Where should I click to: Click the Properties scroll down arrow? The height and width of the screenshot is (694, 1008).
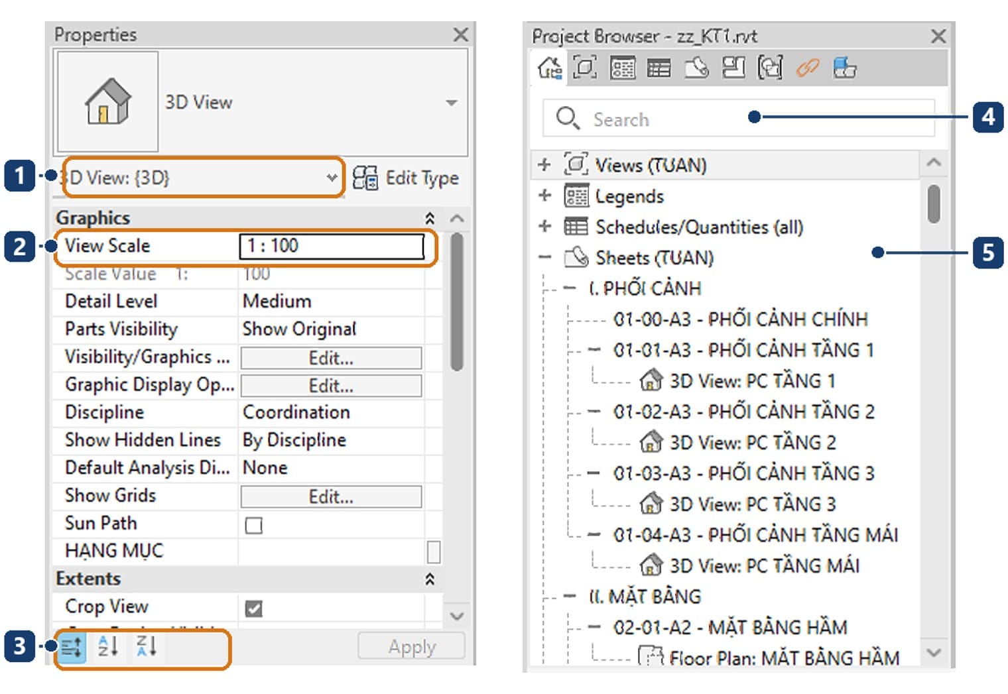pyautogui.click(x=457, y=616)
